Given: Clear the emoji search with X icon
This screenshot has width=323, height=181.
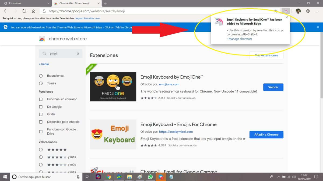Looking at the screenshot, I should 78,54.
